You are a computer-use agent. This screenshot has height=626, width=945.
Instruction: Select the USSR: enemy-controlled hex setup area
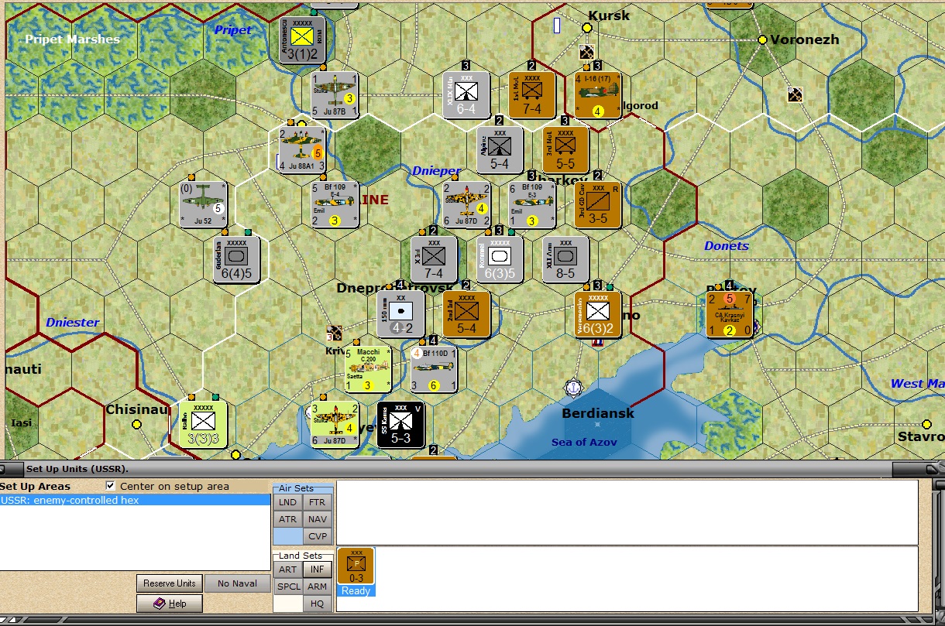click(135, 500)
